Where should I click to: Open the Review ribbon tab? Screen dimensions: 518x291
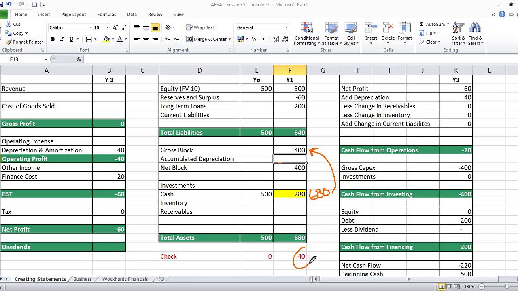click(x=155, y=15)
